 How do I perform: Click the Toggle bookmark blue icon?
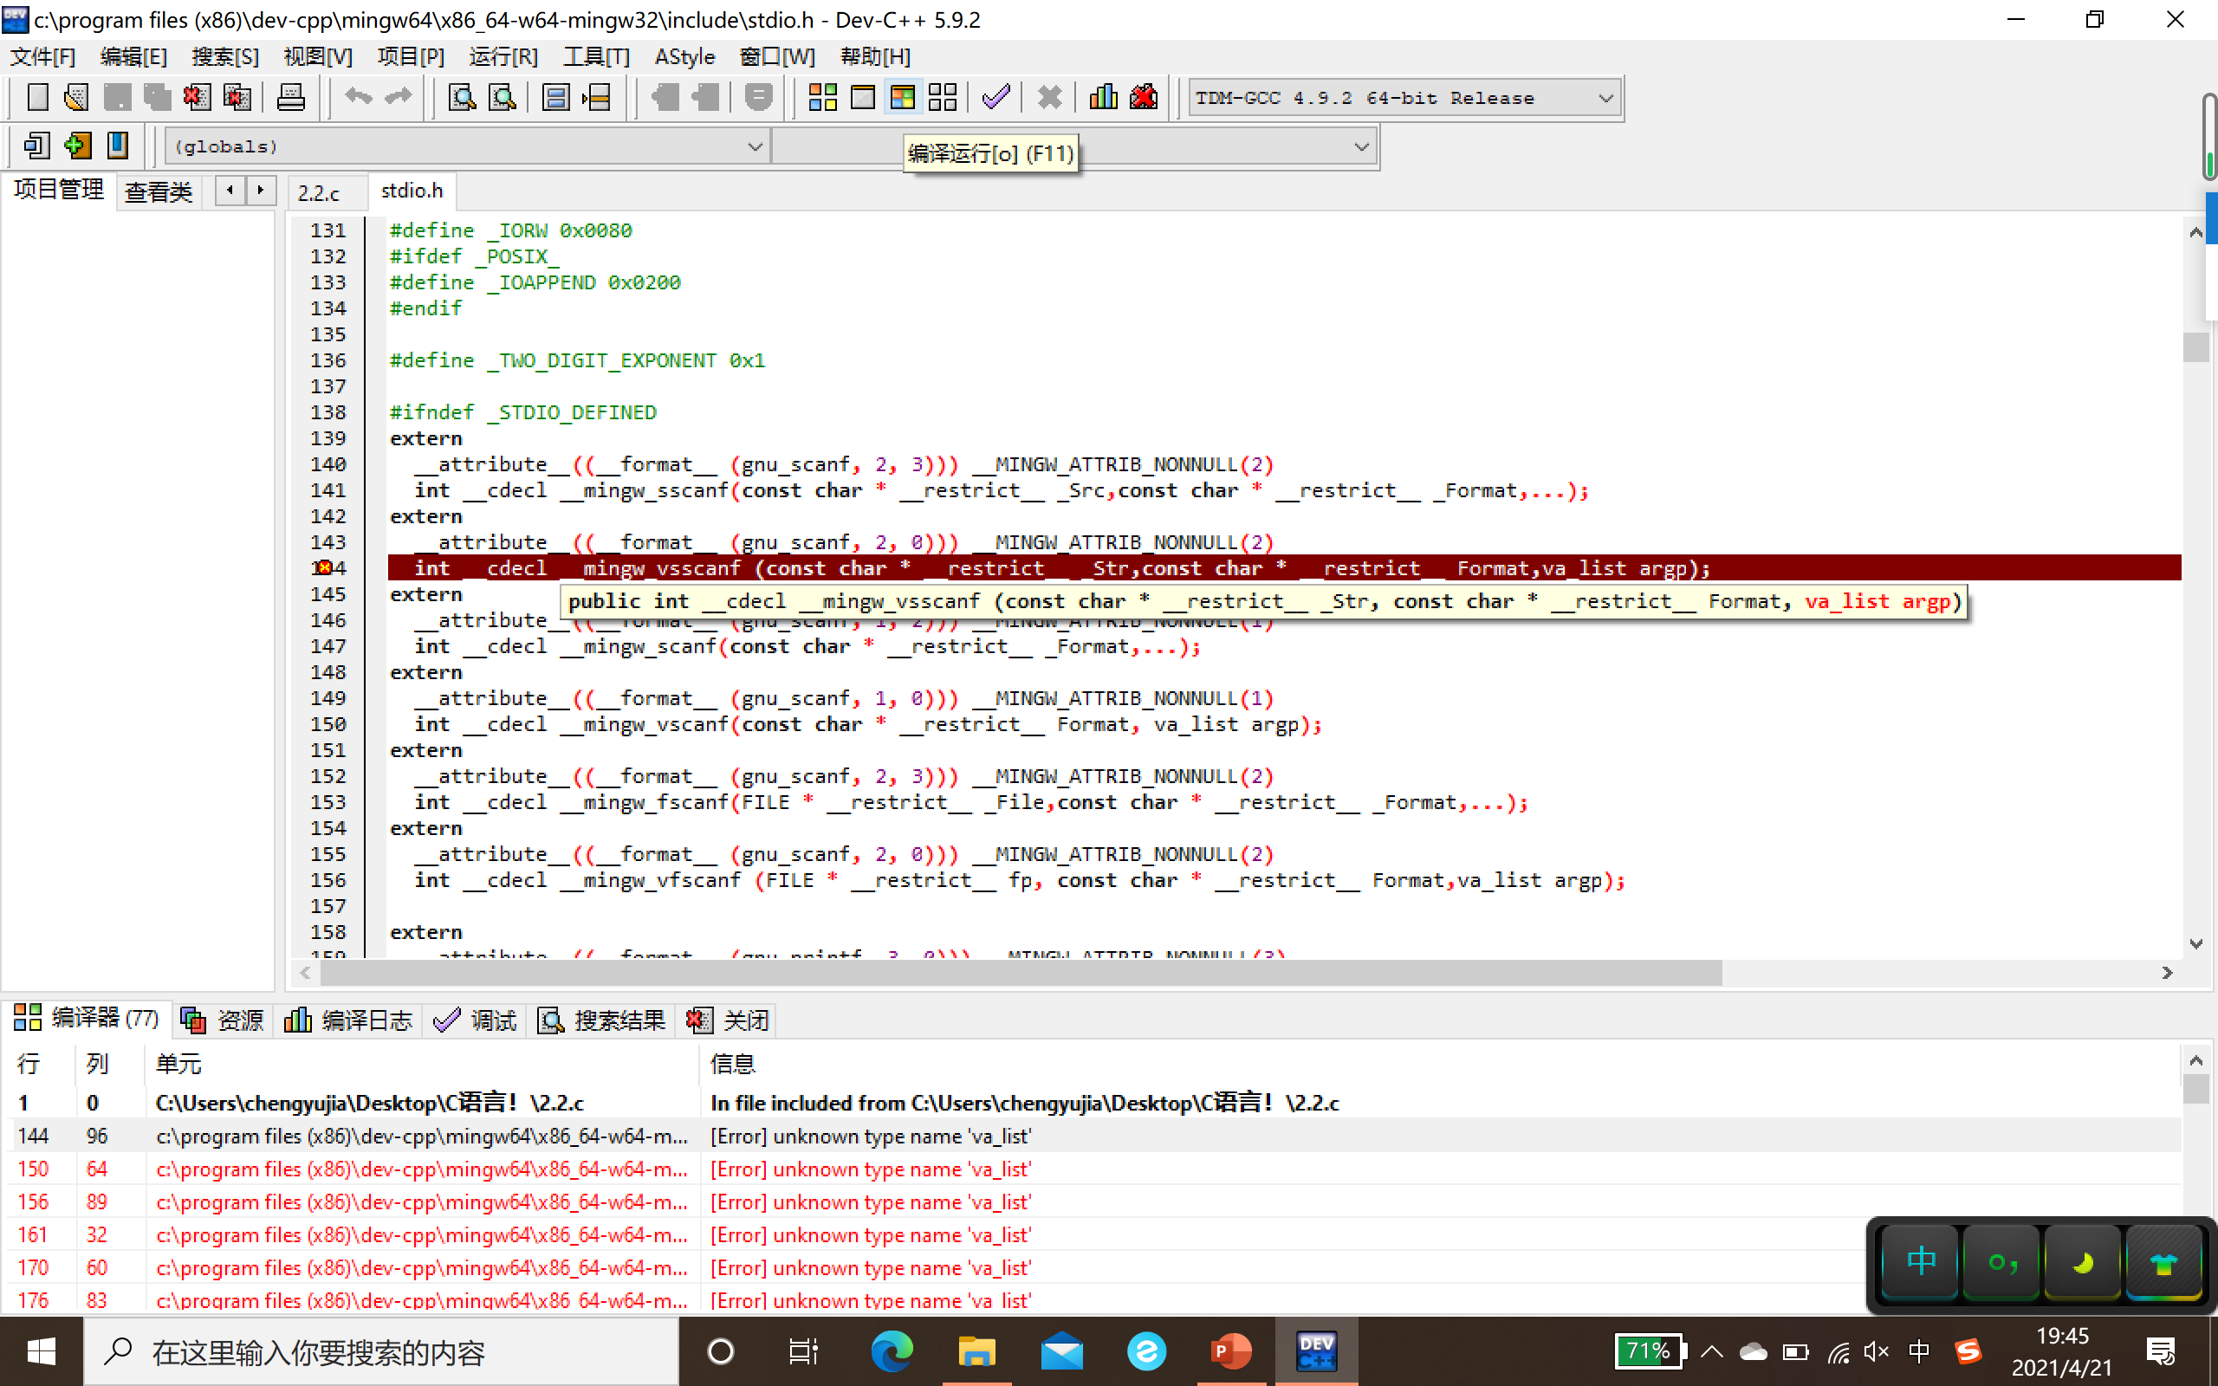117,145
